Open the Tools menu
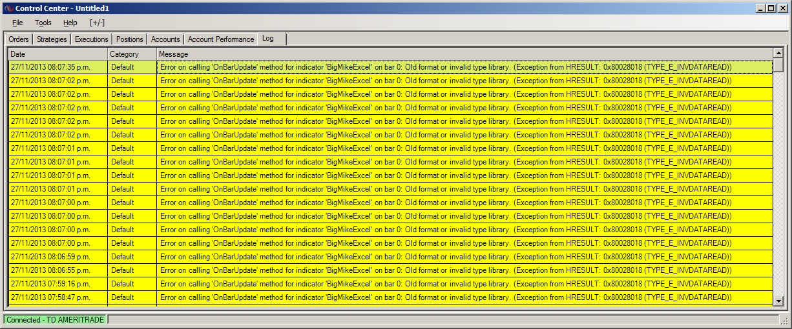The height and width of the screenshot is (329, 792). (x=43, y=23)
